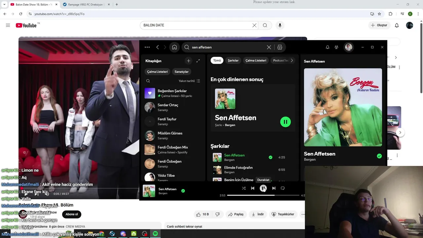Like the YouTube video (10 B)
This screenshot has width=423, height=238.
[x=202, y=214]
